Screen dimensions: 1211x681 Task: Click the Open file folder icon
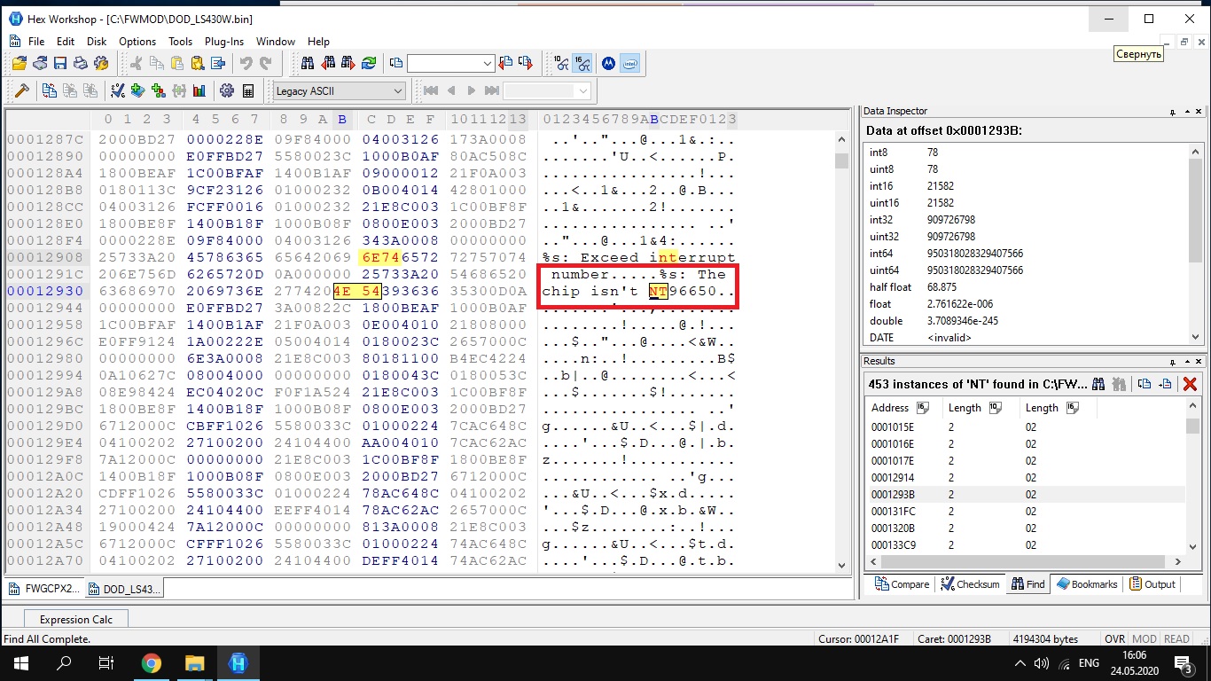tap(19, 63)
